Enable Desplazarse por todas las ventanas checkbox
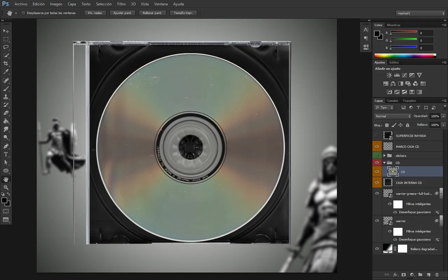448x280 pixels. pyautogui.click(x=23, y=13)
